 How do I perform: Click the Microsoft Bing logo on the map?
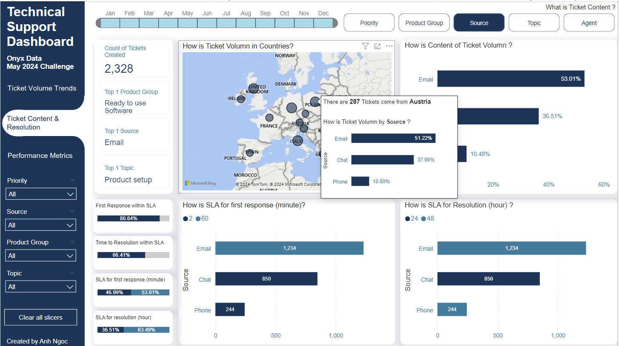coord(200,183)
